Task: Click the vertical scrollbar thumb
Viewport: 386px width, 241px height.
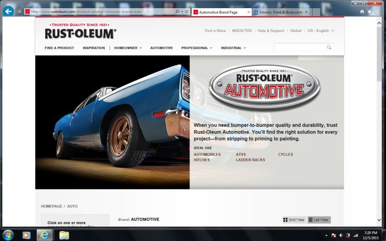Action: (x=379, y=54)
